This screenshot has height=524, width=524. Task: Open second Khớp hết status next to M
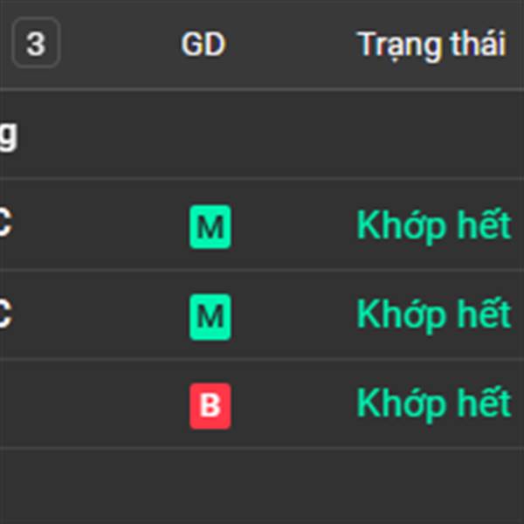coord(433,314)
